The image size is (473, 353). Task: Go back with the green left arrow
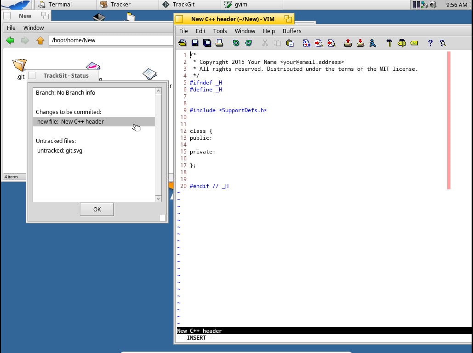coord(10,40)
